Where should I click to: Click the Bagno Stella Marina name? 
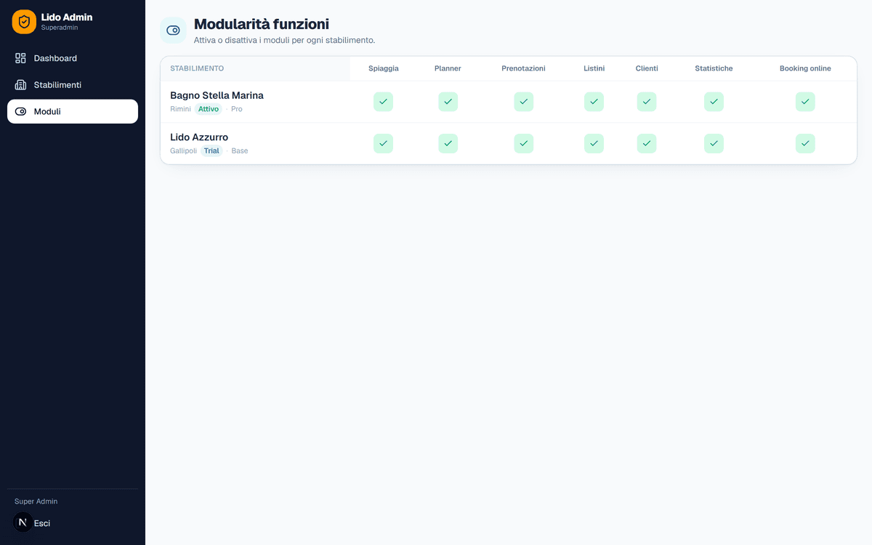click(217, 95)
